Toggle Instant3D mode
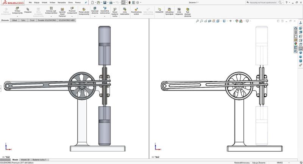Screen dimensions: 303x164 (159, 10)
